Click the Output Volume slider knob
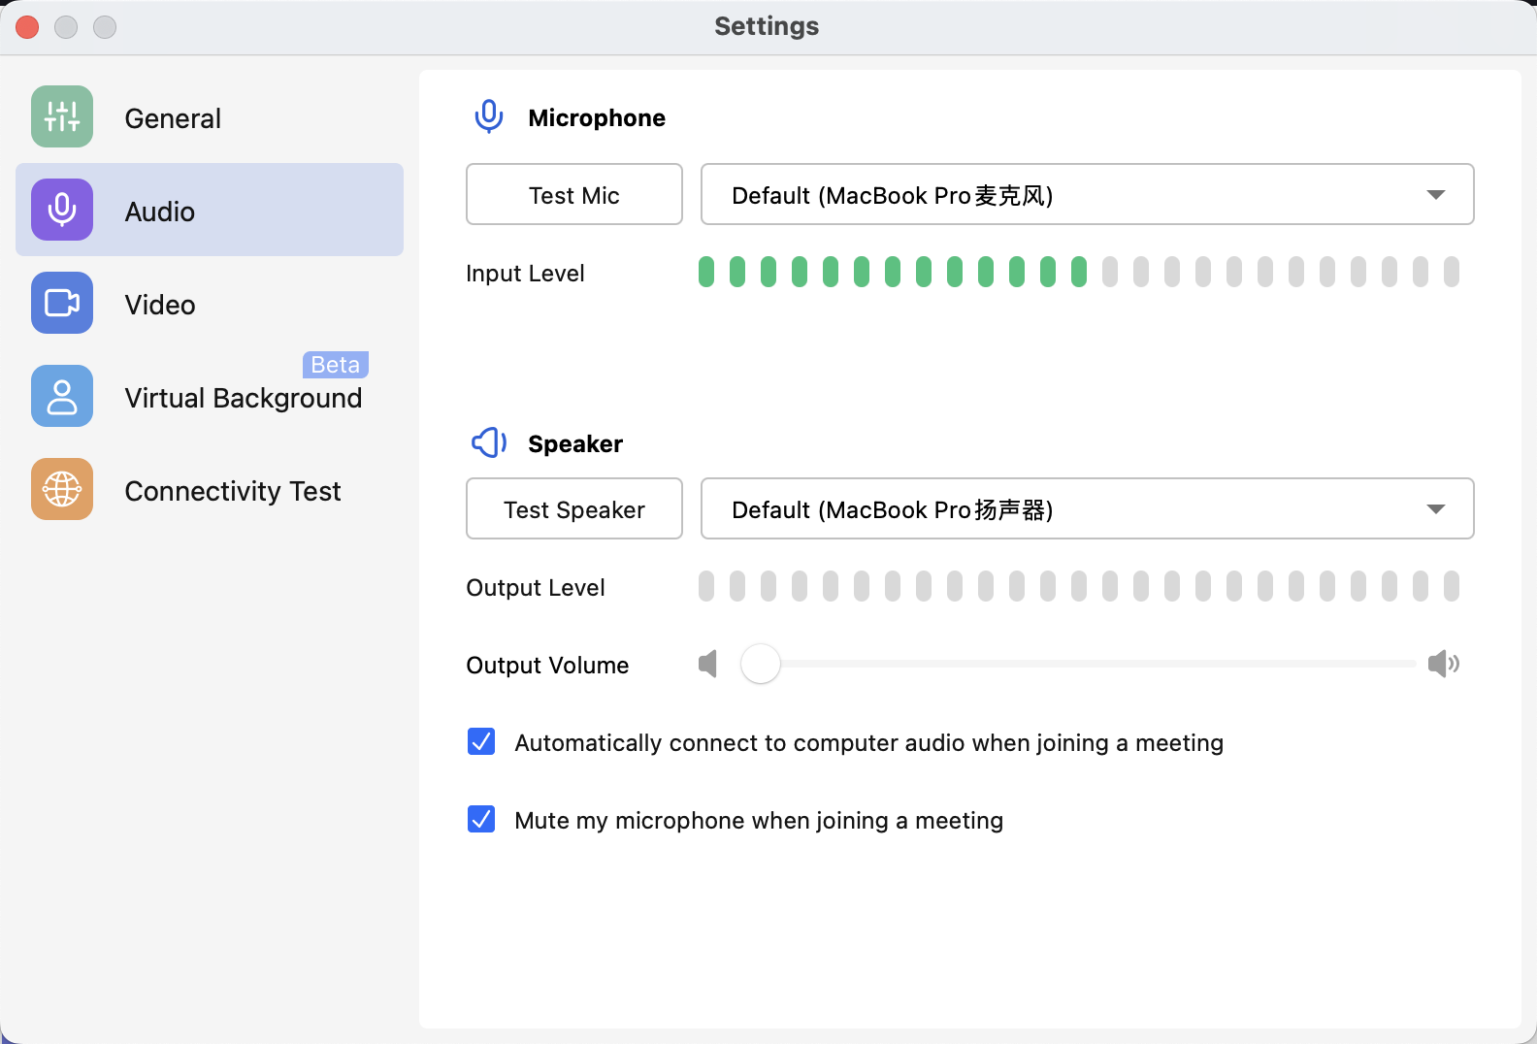The height and width of the screenshot is (1044, 1537). (x=761, y=665)
